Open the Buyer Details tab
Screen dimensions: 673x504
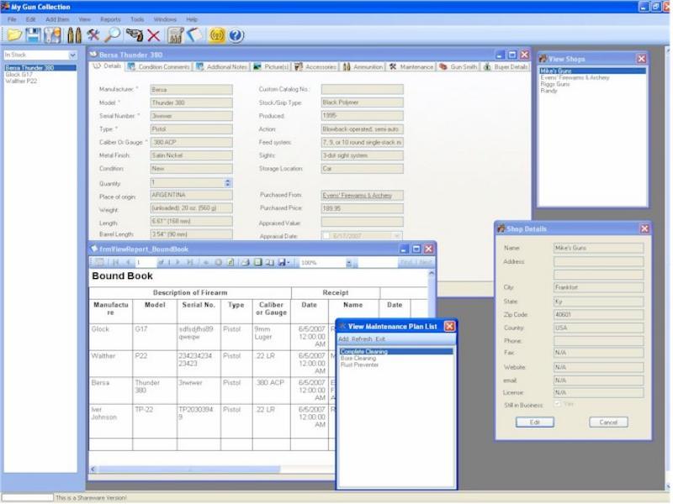(x=506, y=67)
